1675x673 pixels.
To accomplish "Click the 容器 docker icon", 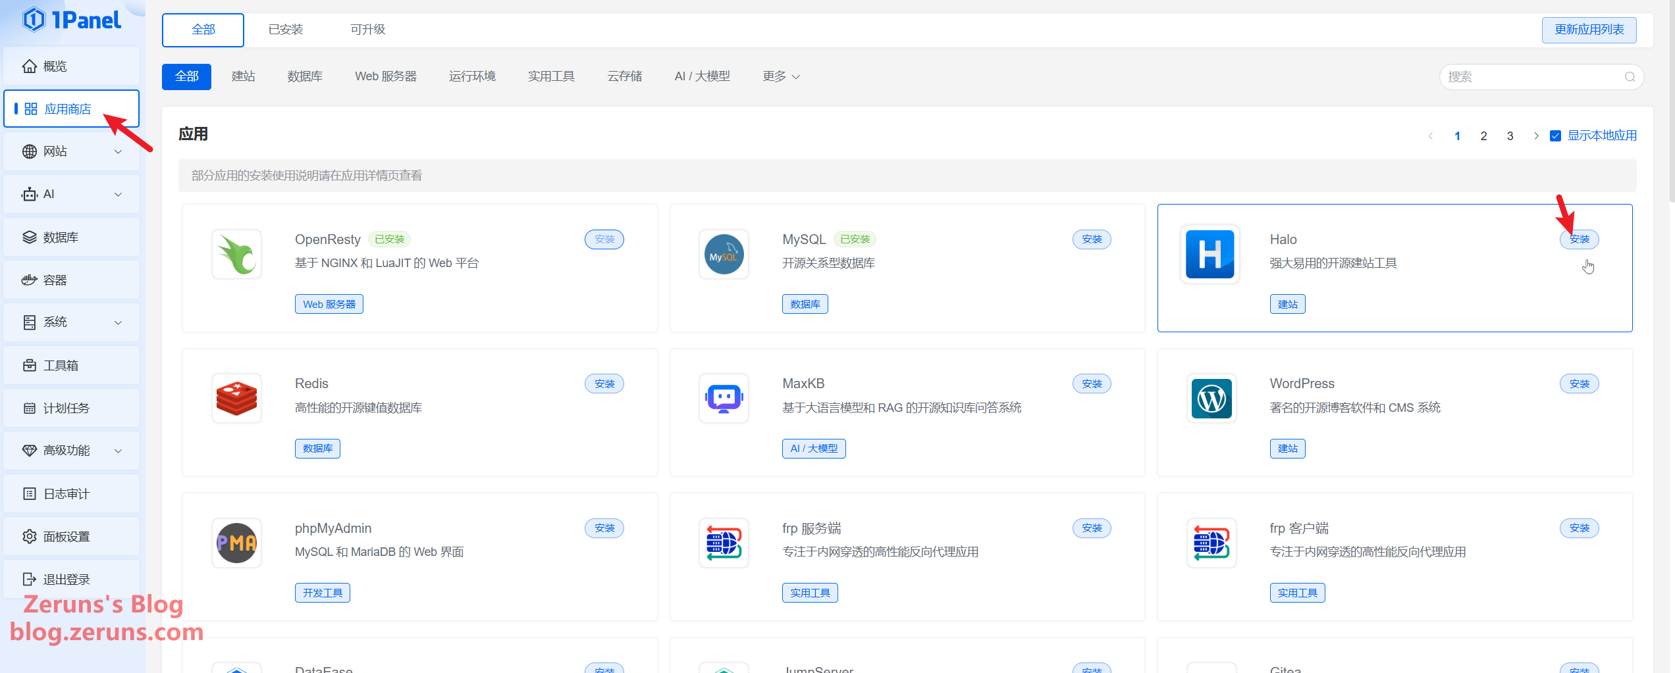I will [29, 280].
